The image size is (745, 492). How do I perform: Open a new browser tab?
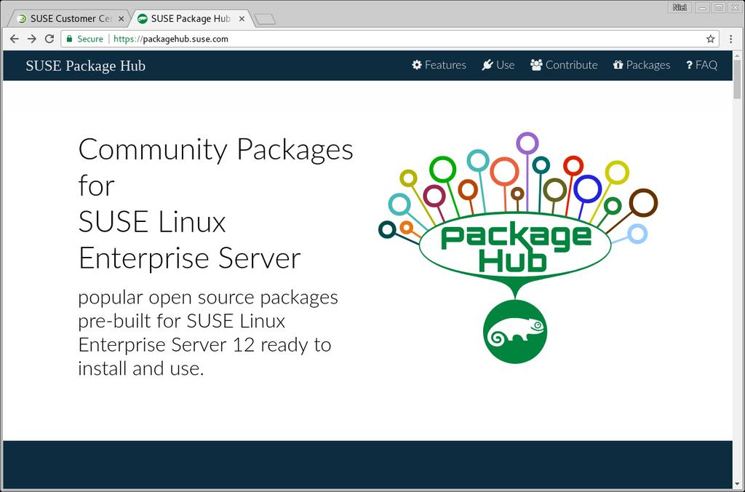click(265, 20)
